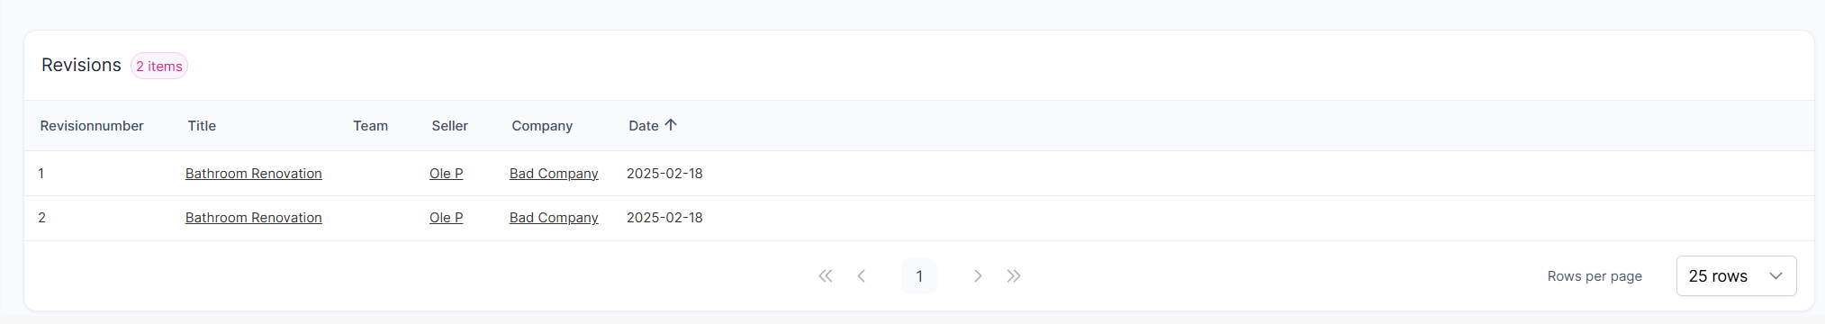Sort by the Seller column header
The height and width of the screenshot is (324, 1825).
coord(449,126)
